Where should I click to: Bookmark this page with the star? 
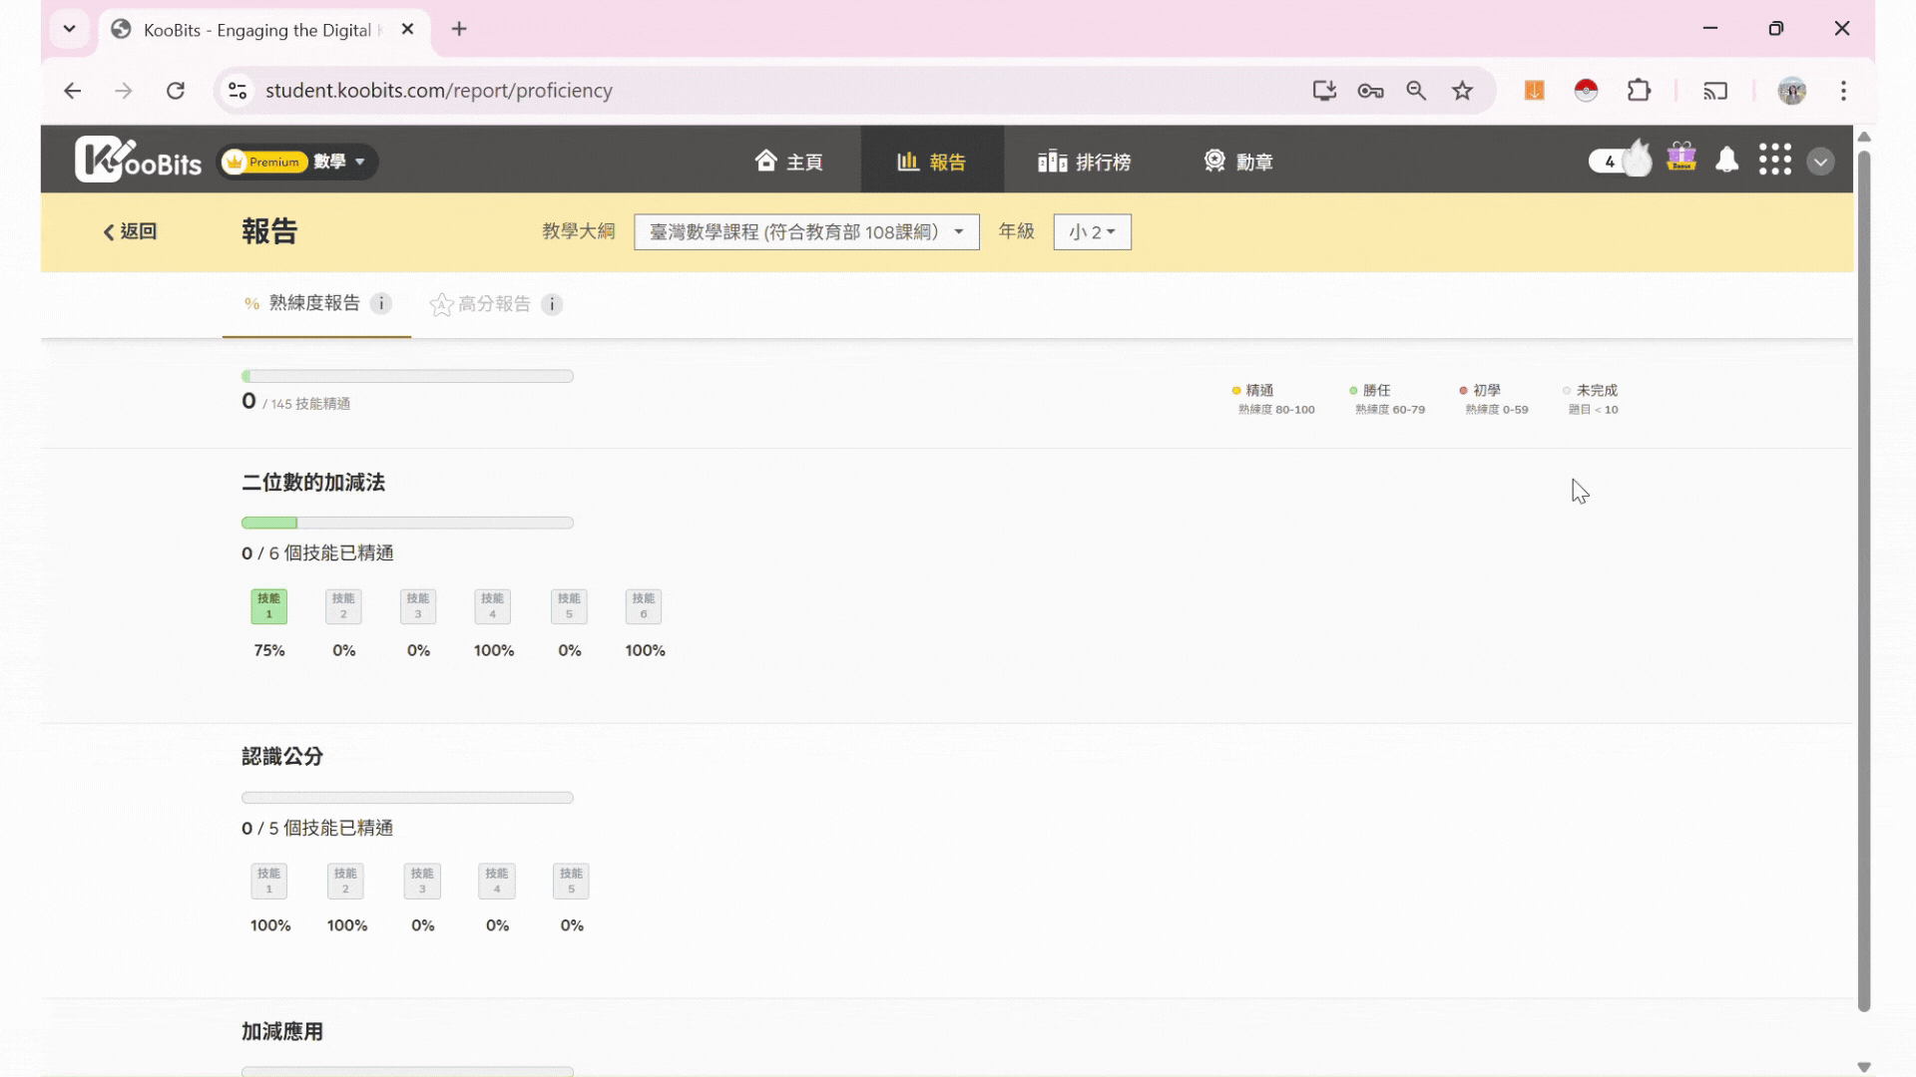click(x=1462, y=91)
